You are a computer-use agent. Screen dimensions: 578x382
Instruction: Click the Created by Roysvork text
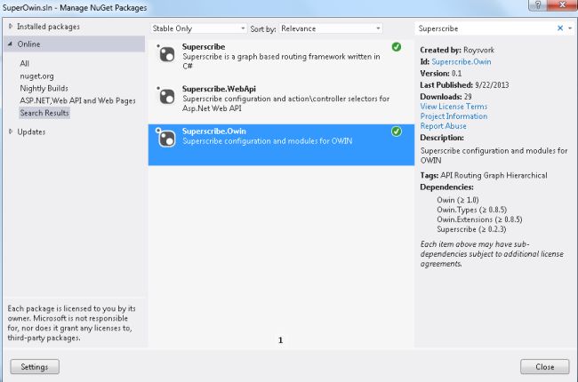(457, 50)
